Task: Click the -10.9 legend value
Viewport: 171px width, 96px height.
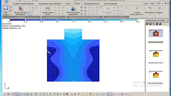Action: 25,22
